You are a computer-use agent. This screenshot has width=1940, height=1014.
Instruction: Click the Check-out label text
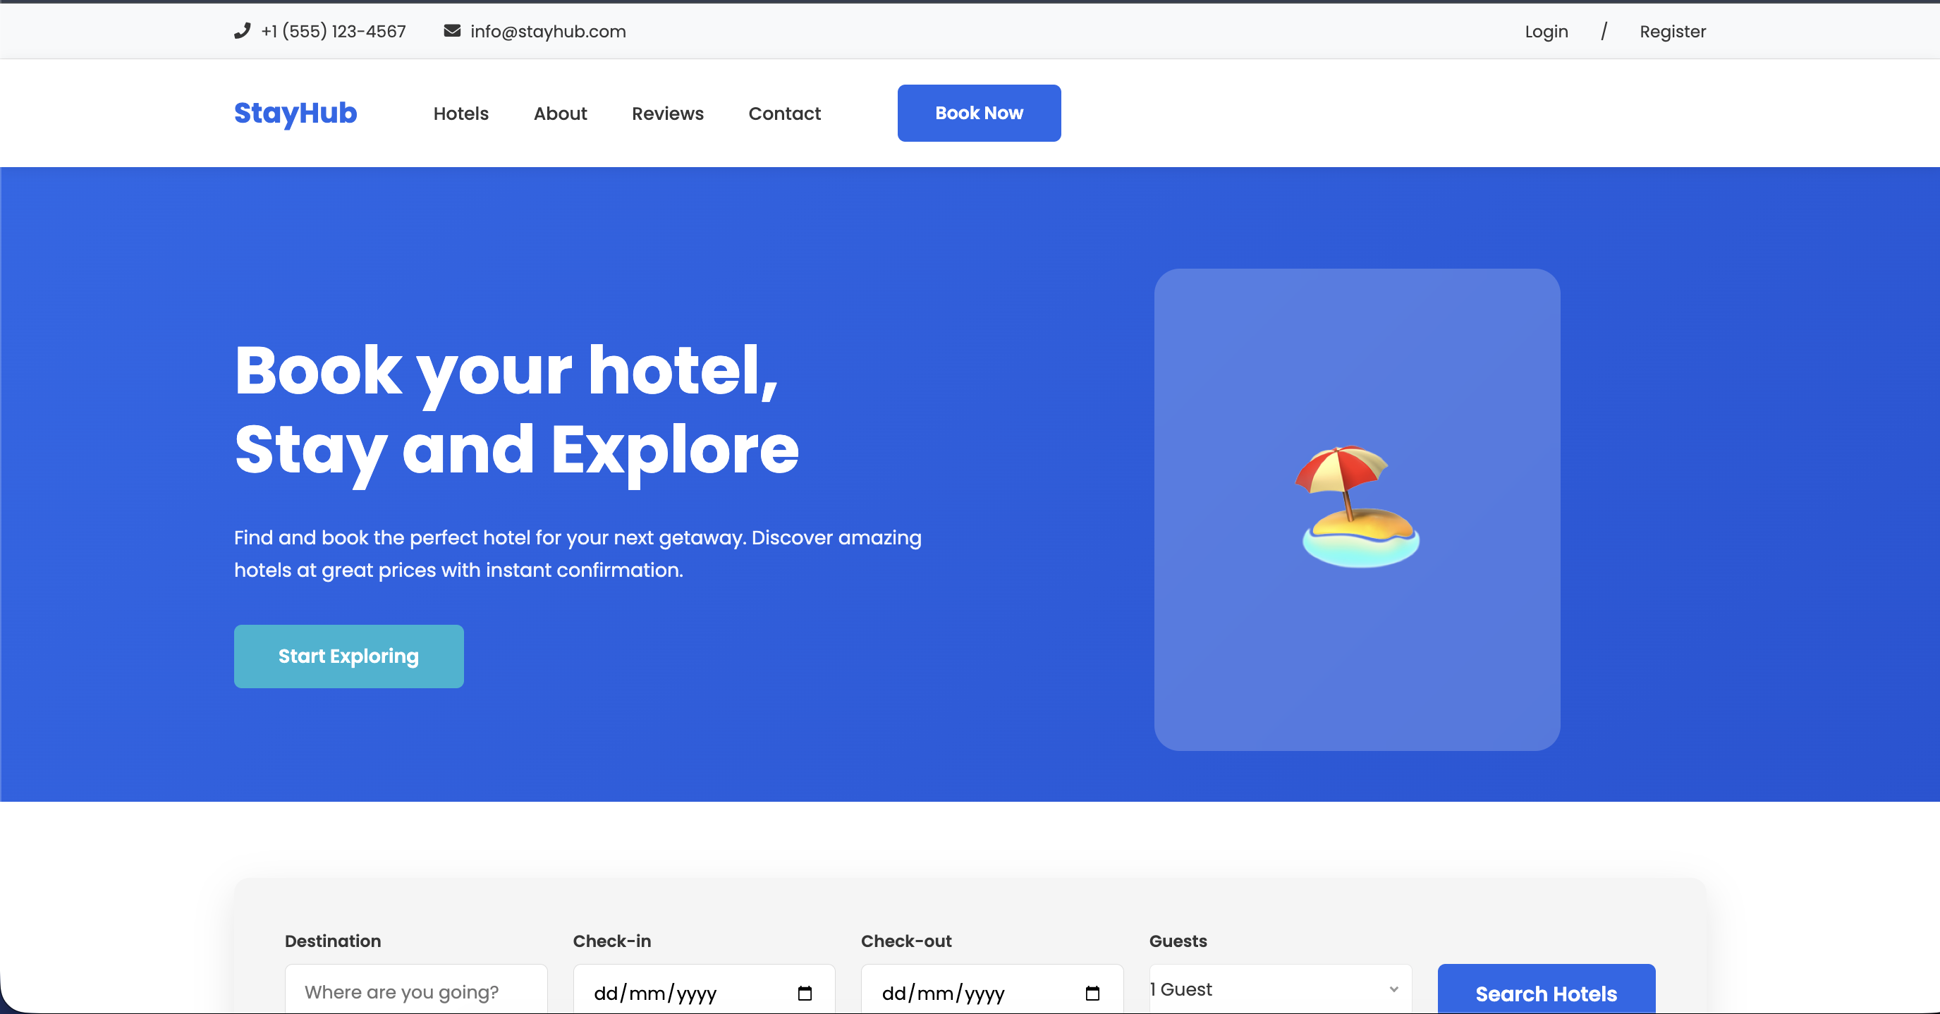coord(906,941)
